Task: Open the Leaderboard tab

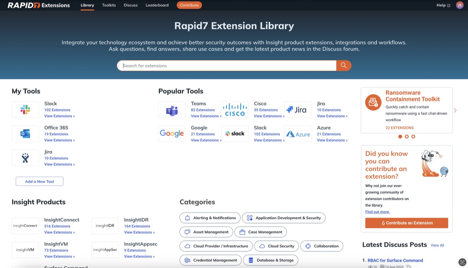Action: 157,5
